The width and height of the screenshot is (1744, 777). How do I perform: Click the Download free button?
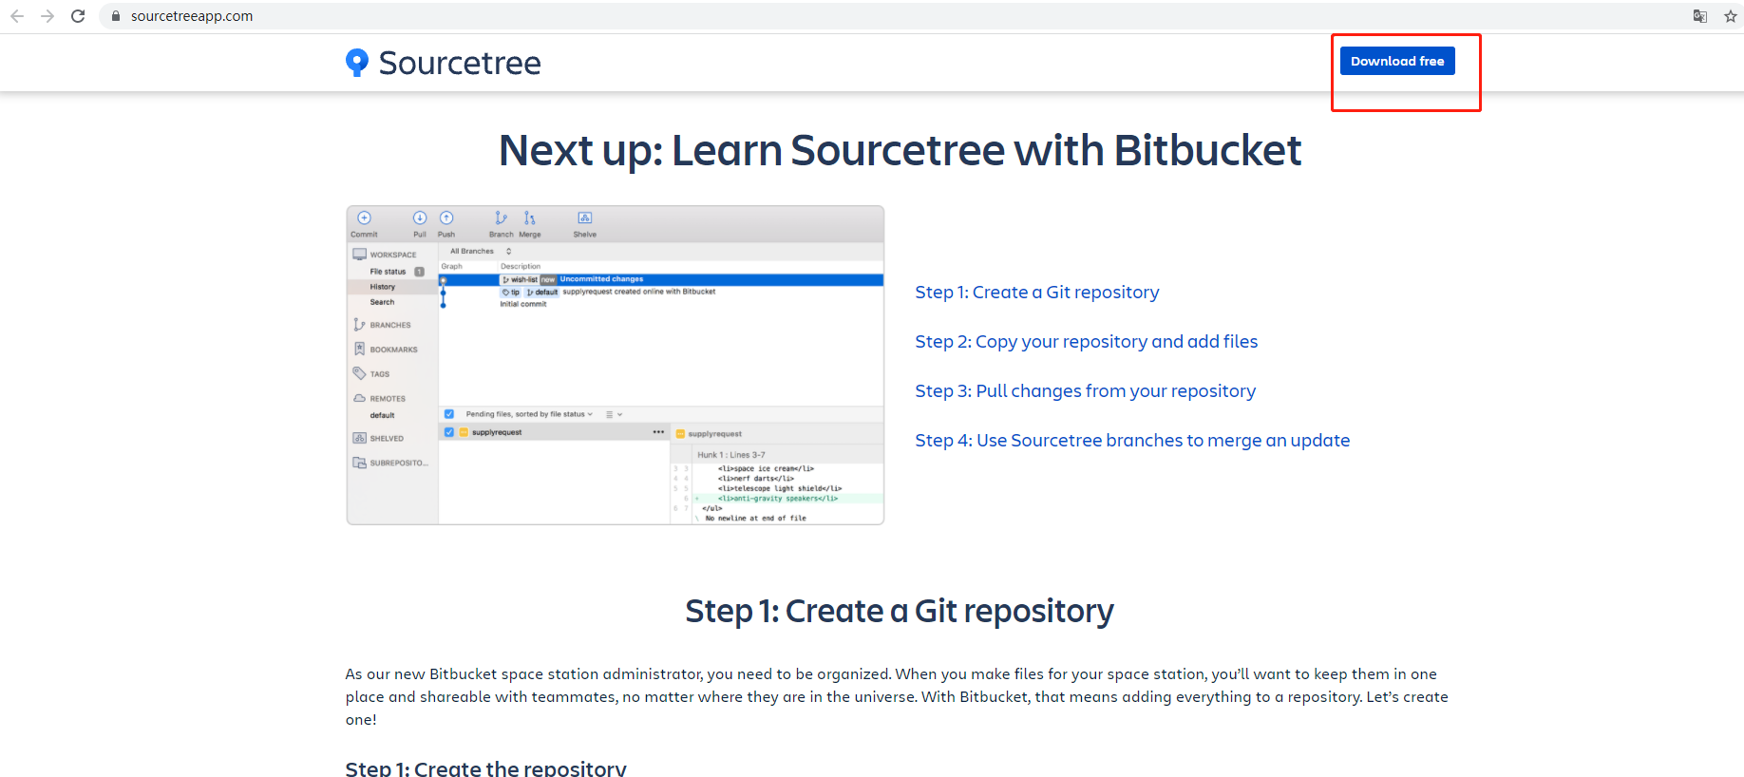pyautogui.click(x=1396, y=61)
